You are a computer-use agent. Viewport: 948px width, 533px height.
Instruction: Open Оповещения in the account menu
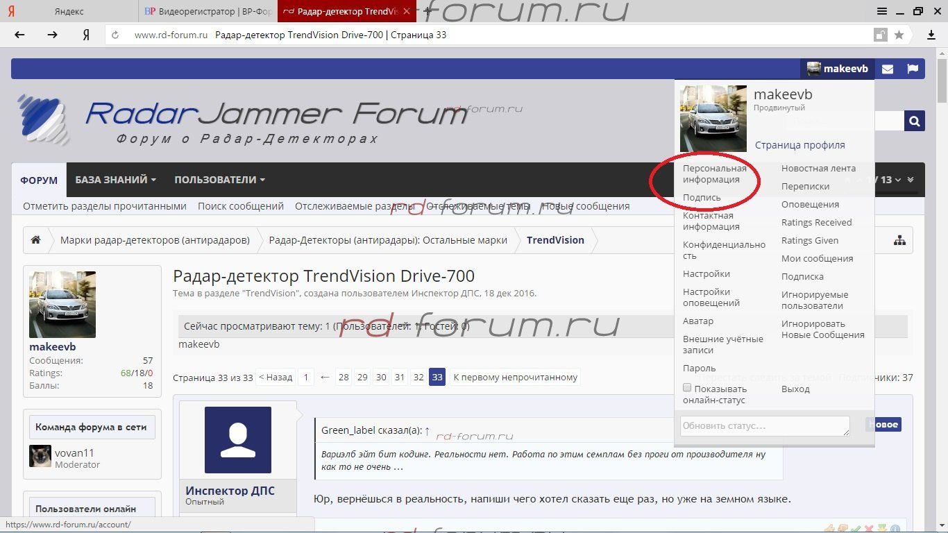pos(810,204)
